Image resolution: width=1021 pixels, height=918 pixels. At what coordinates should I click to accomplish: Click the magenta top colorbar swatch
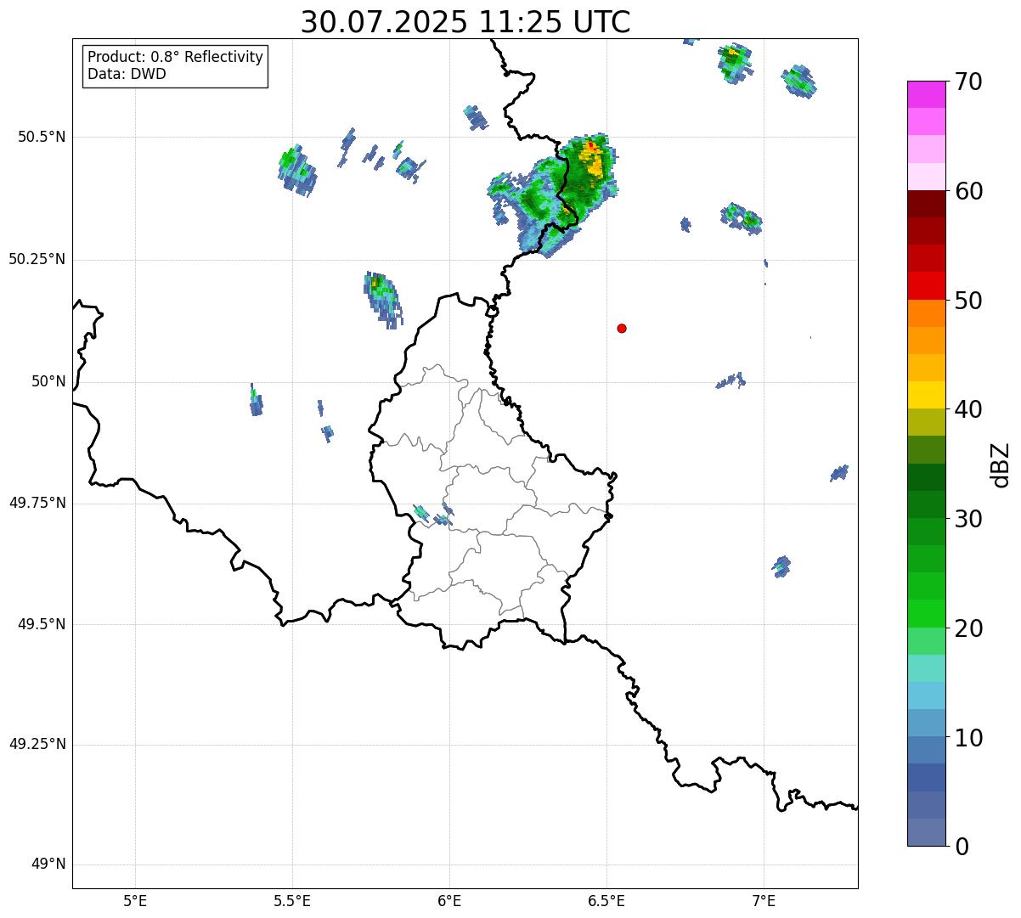pos(926,94)
